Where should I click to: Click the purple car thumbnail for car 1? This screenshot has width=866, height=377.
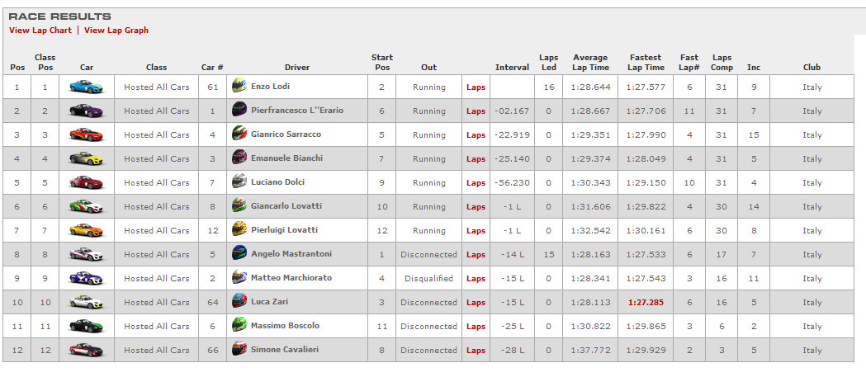pos(86,111)
